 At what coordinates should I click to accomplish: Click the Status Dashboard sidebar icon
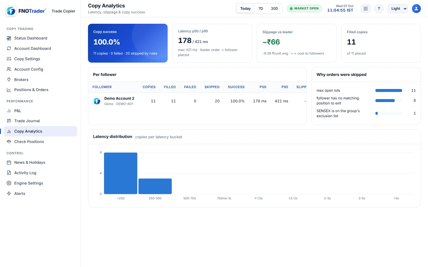point(9,38)
